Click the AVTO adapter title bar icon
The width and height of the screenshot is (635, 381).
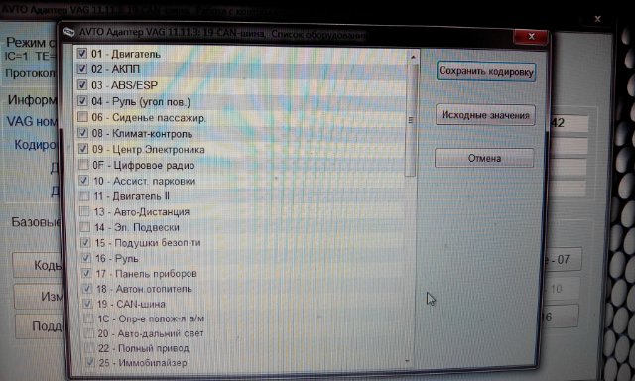click(69, 32)
